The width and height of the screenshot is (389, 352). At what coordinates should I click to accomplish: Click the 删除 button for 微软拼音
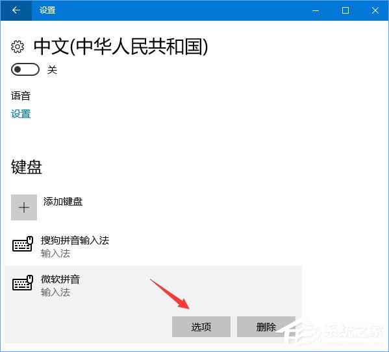(x=266, y=327)
